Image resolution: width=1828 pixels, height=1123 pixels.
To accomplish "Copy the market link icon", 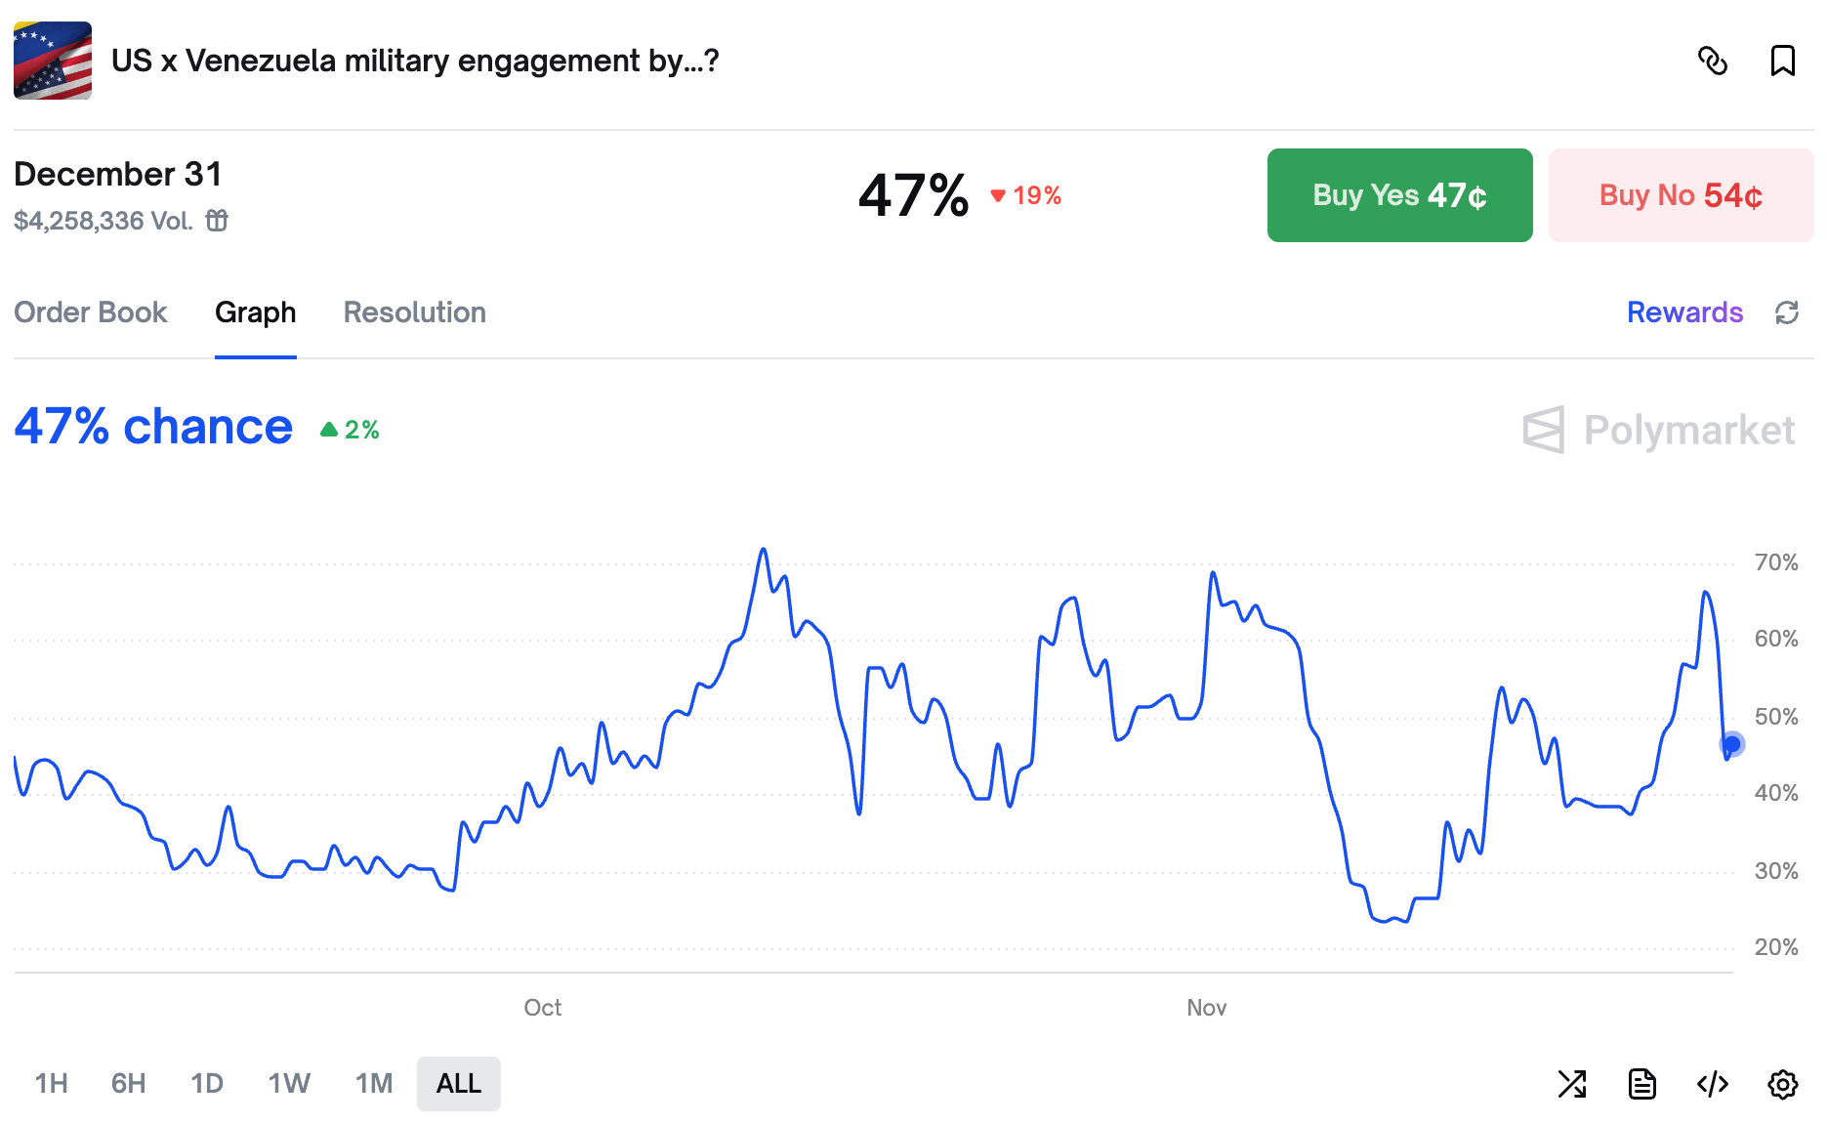I will [1713, 61].
